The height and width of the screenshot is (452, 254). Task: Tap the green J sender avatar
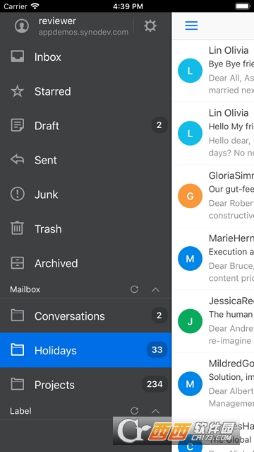[x=190, y=321]
